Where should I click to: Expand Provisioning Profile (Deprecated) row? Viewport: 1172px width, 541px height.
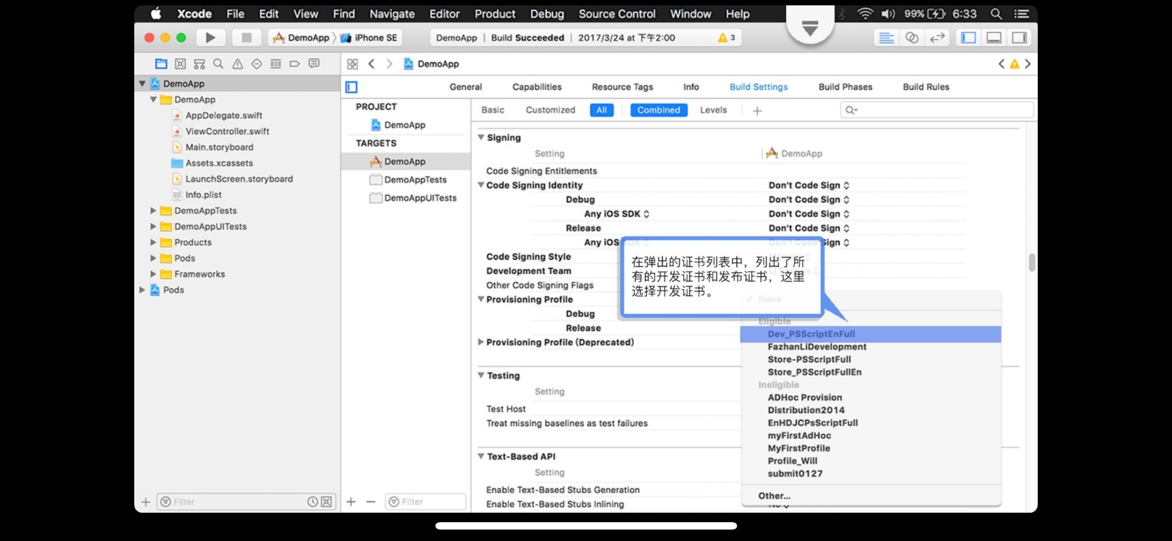[x=481, y=342]
